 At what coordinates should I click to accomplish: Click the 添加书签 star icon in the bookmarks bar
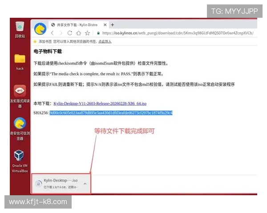point(35,41)
